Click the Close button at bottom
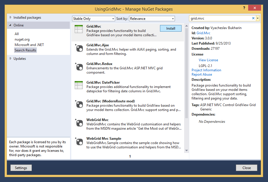 246,168
